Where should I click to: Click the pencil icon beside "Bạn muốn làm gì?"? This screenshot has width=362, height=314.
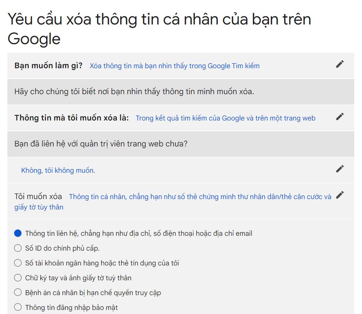(339, 64)
